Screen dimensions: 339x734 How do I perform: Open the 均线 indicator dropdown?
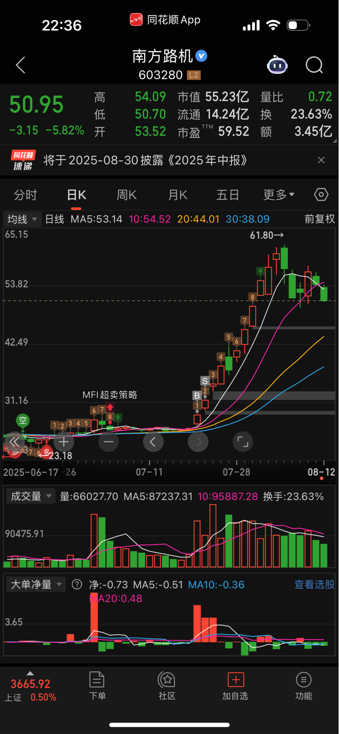[22, 219]
